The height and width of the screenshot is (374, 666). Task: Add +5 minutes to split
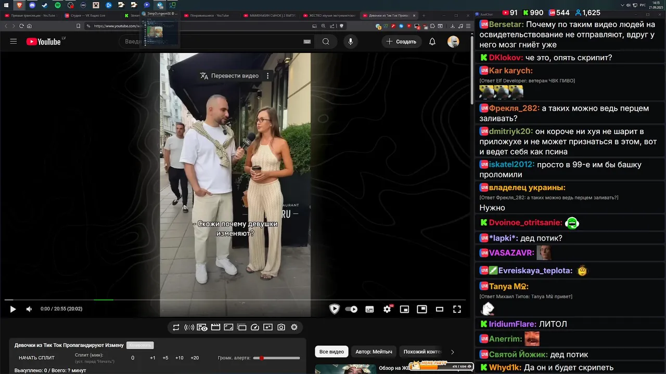165,358
